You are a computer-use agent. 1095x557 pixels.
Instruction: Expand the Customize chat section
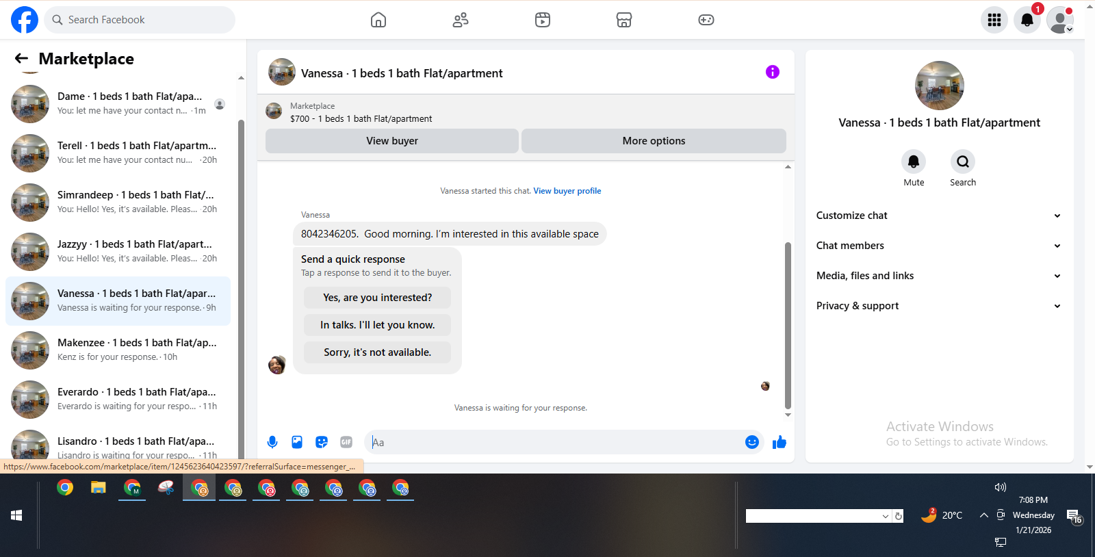tap(939, 216)
